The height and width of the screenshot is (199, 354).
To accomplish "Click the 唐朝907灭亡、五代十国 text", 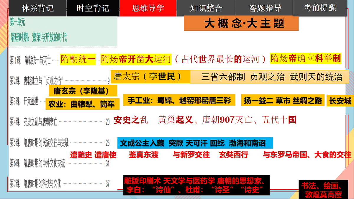I will pos(249,120).
